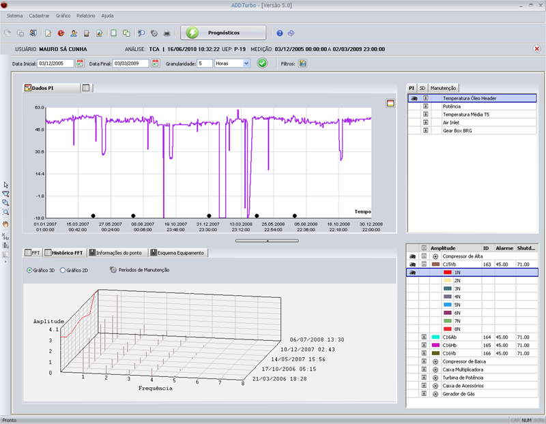Click the panel splitter handle below chart
The width and height of the screenshot is (546, 424).
tap(267, 241)
